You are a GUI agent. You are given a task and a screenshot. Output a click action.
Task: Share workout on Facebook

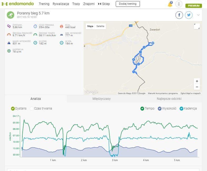179,15
